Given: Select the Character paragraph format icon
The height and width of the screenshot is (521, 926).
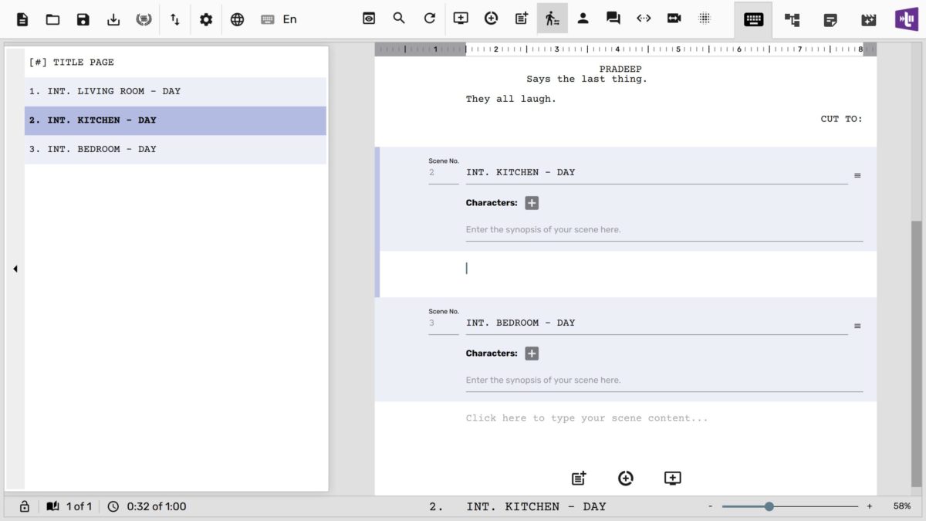Looking at the screenshot, I should (583, 19).
